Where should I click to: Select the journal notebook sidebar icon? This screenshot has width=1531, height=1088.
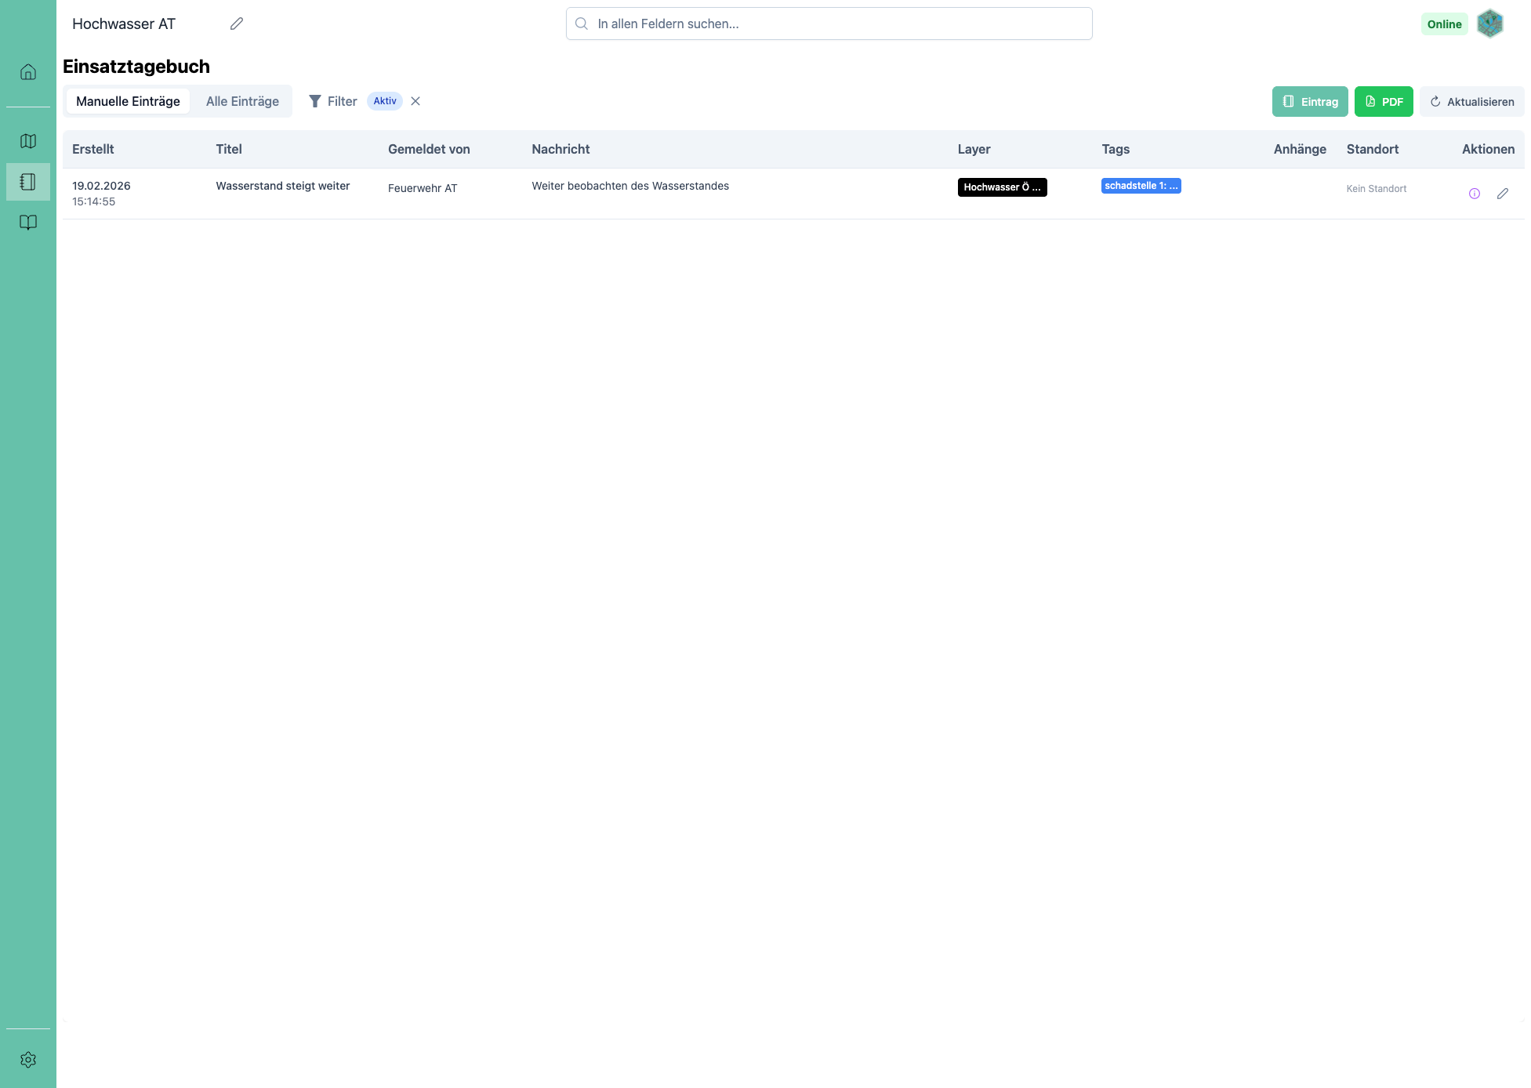[28, 182]
